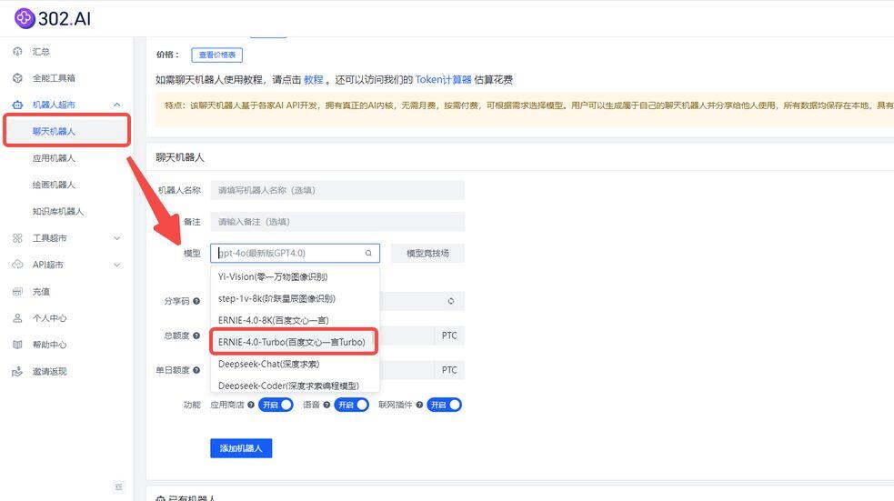Open the Token计算器 link
894x501 pixels.
tap(444, 80)
